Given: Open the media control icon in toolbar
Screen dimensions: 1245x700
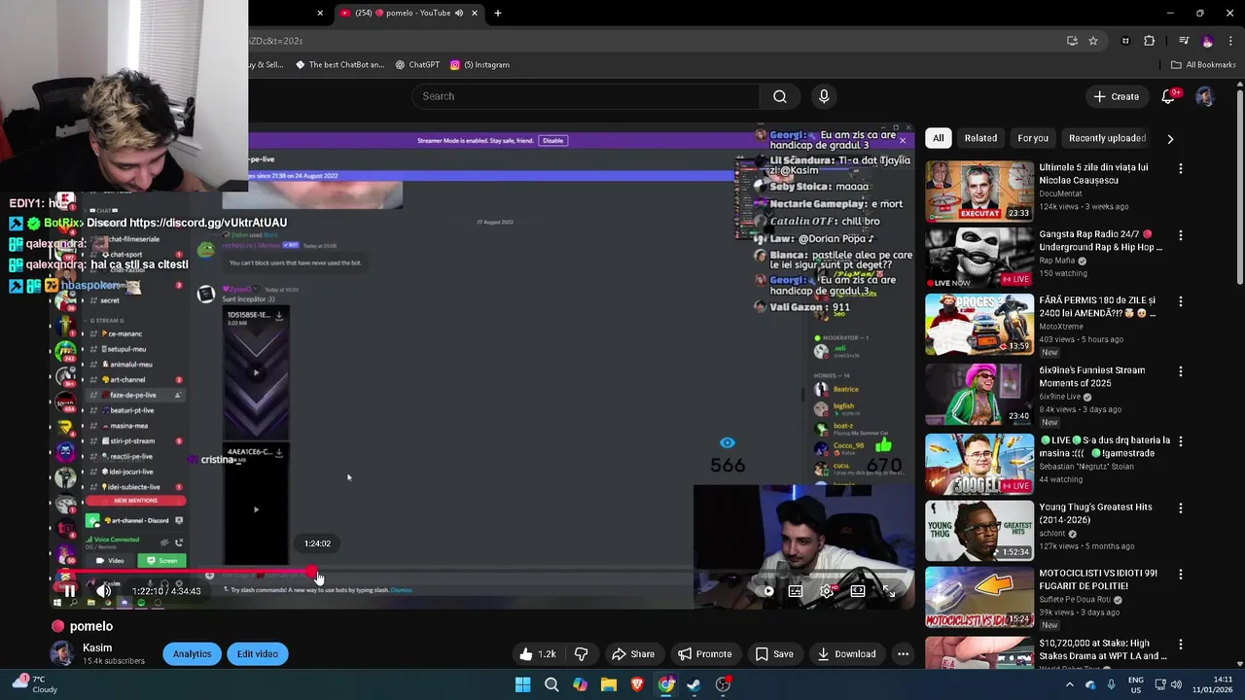Looking at the screenshot, I should pos(1184,41).
